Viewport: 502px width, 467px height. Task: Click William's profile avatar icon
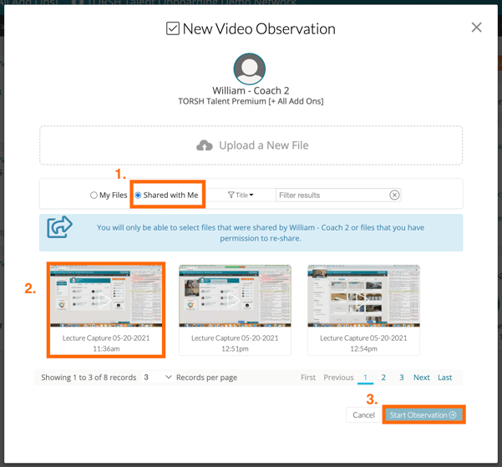(250, 69)
